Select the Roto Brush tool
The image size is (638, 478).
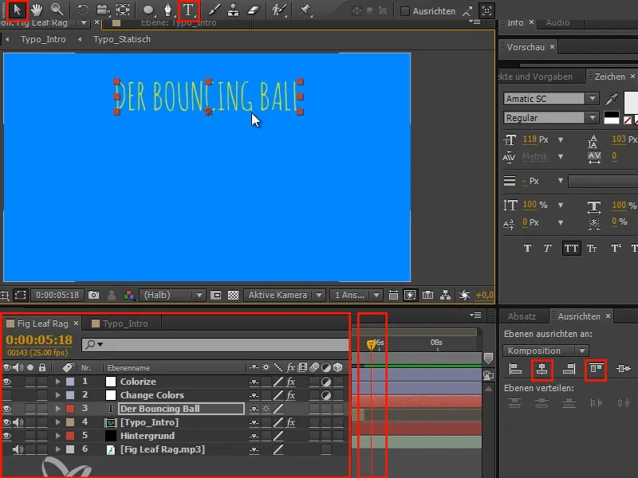point(279,10)
